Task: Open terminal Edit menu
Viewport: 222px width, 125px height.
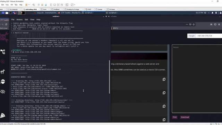Action: pyautogui.click(x=26, y=19)
